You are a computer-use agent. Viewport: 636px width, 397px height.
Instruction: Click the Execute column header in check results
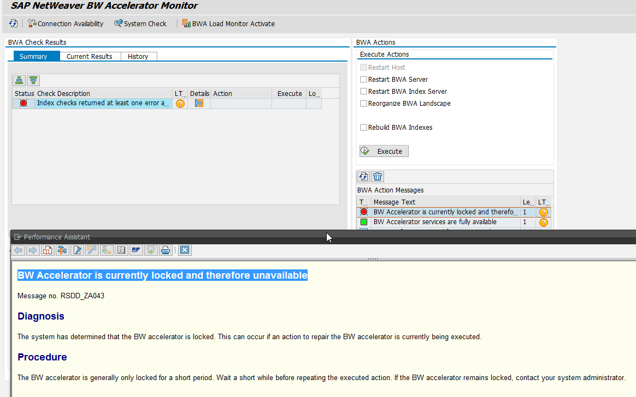290,93
